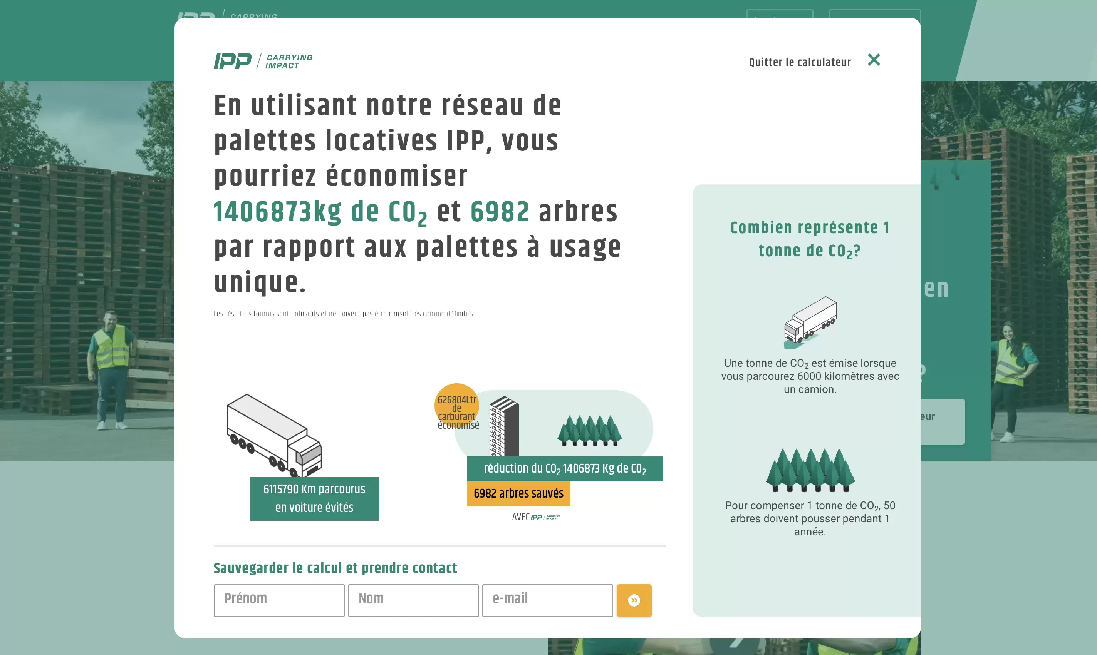This screenshot has height=655, width=1097.
Task: Submit the contact form with orange arrow button
Action: 634,600
